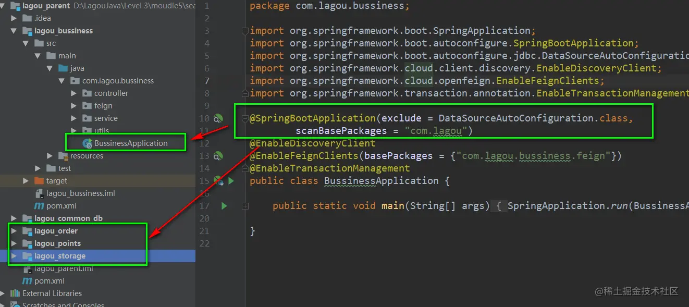Expand the service package
Viewport: 689px width, 307px height.
click(74, 118)
